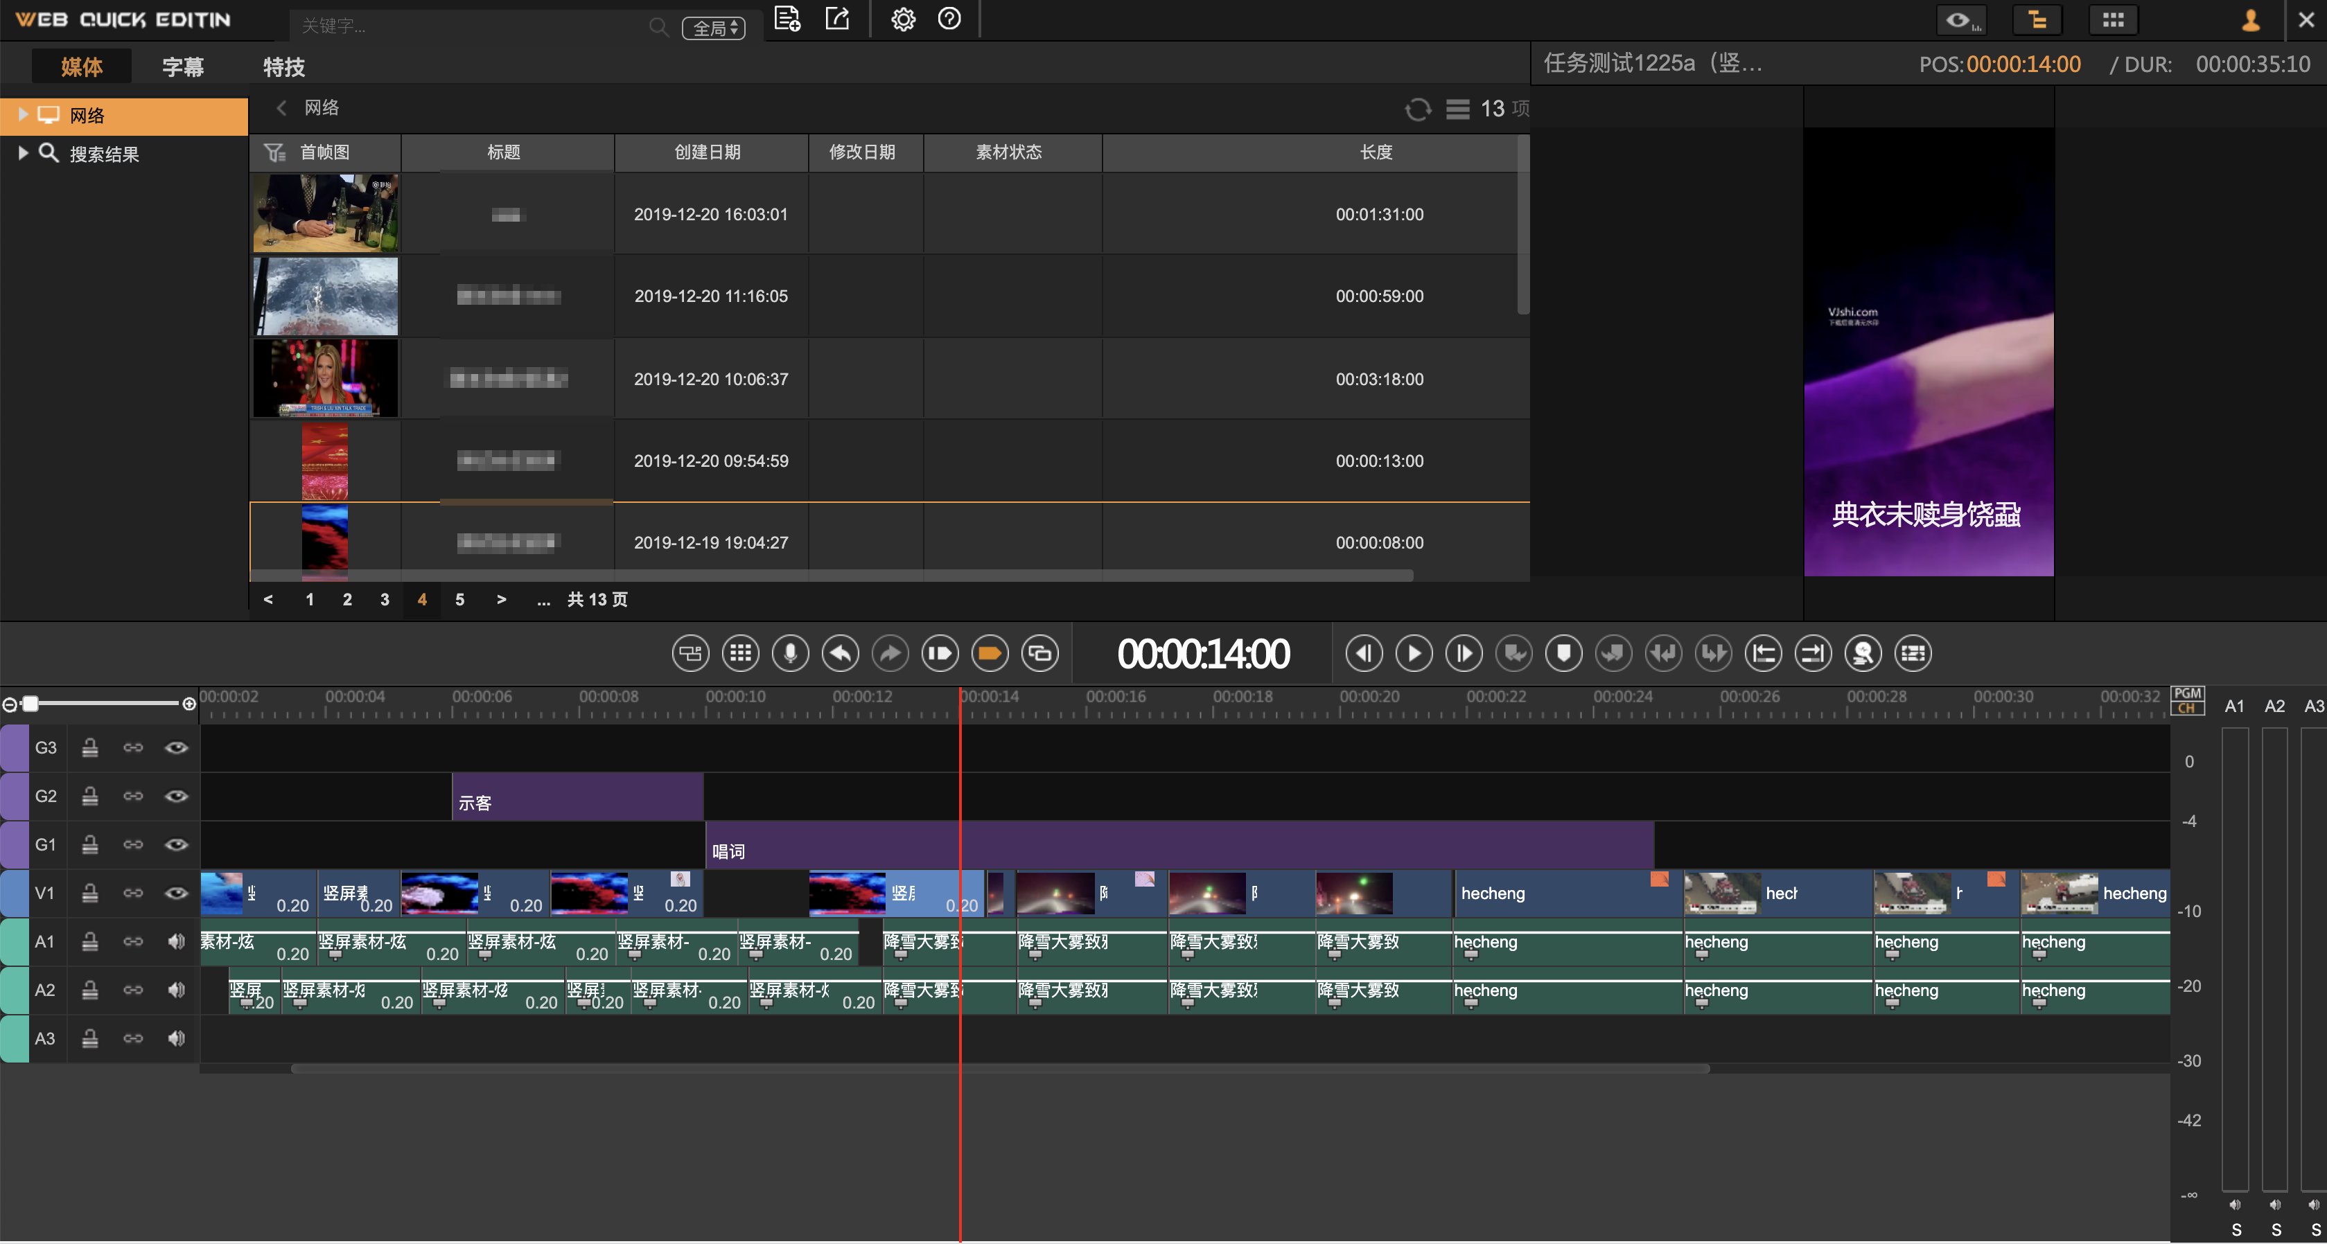
Task: Refresh the network media list
Action: pos(1417,109)
